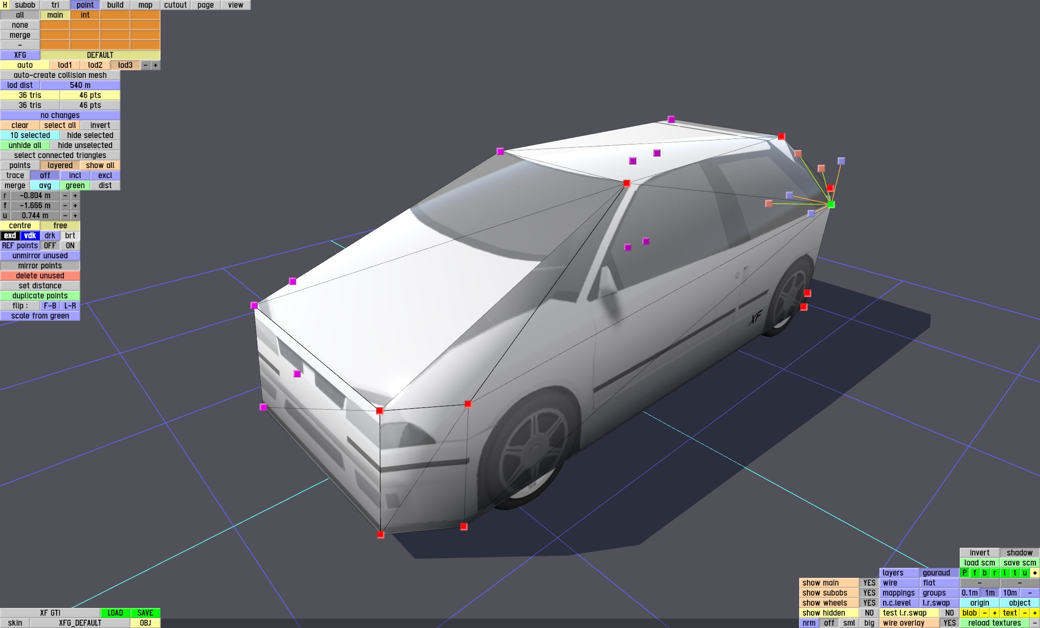Image resolution: width=1040 pixels, height=628 pixels.
Task: Open the cutout tab
Action: (175, 5)
